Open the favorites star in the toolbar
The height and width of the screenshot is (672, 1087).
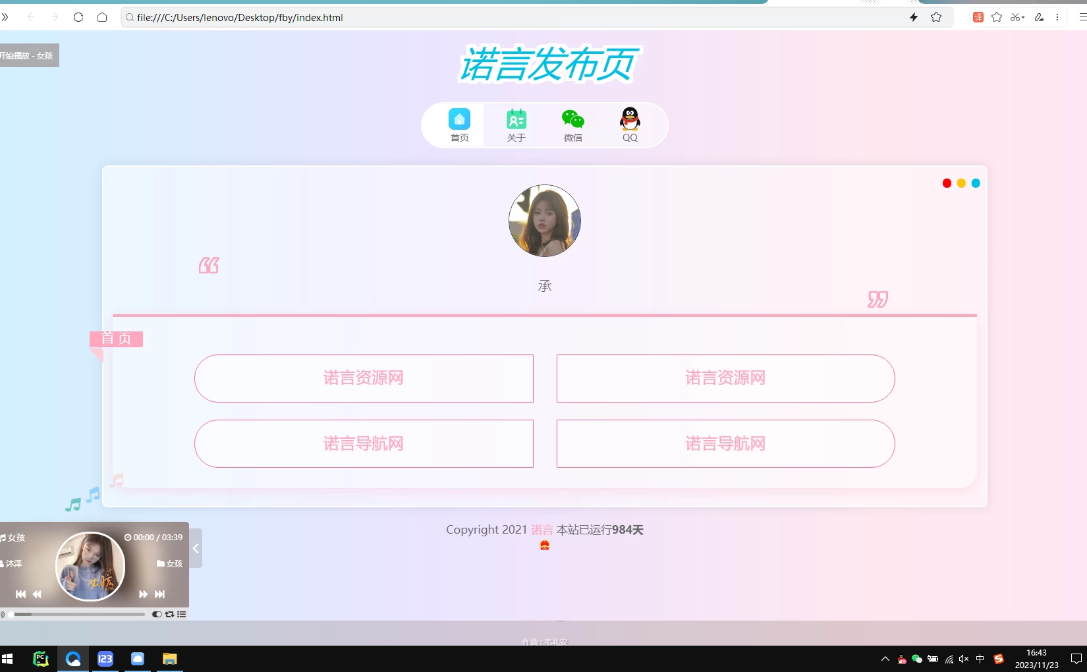coord(997,17)
